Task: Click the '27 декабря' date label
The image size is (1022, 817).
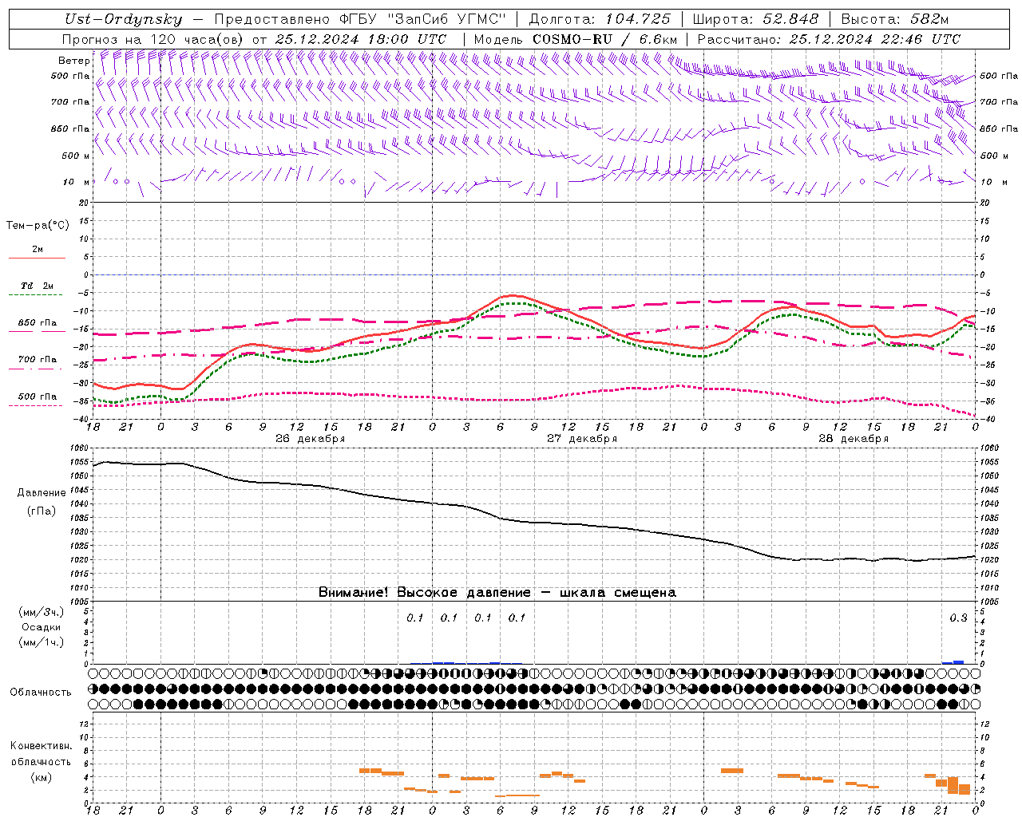Action: point(582,439)
